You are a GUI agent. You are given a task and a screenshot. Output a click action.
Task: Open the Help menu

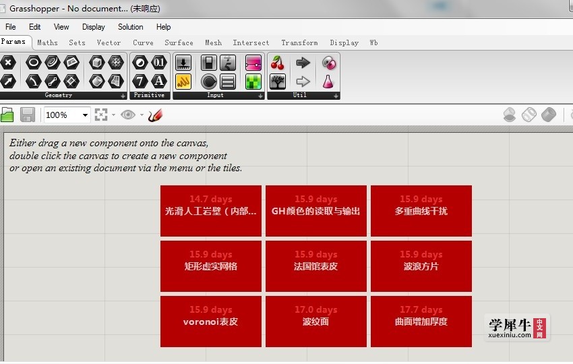pos(163,27)
